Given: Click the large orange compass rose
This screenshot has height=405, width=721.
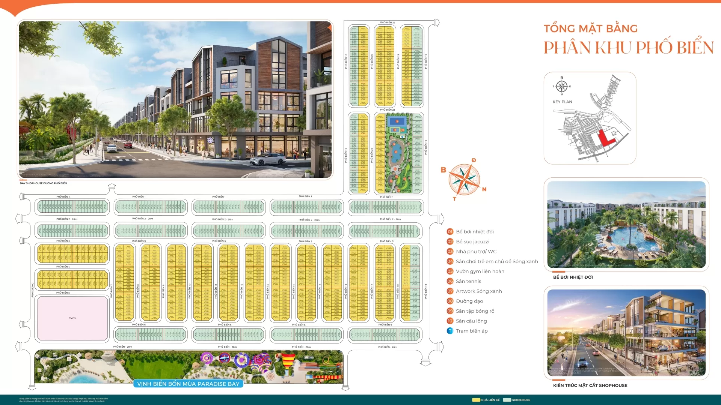Looking at the screenshot, I should [x=465, y=180].
